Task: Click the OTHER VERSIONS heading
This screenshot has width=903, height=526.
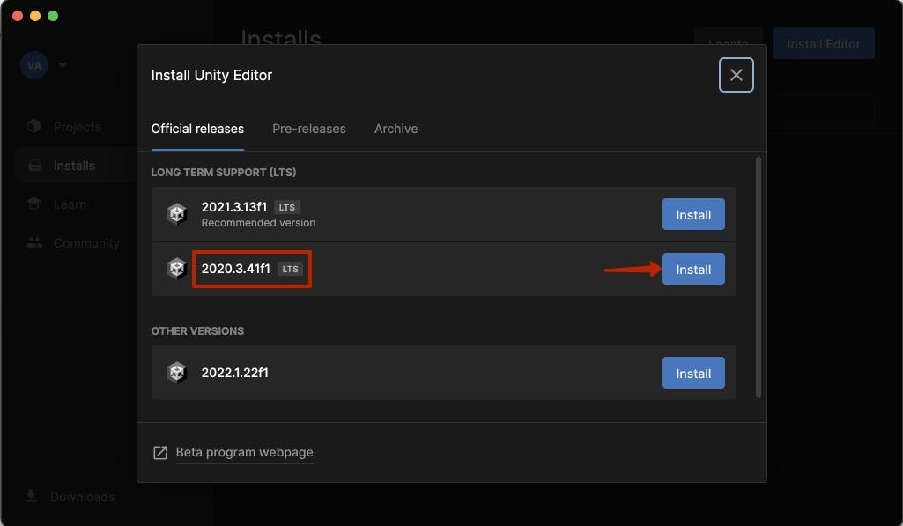Action: (x=197, y=331)
